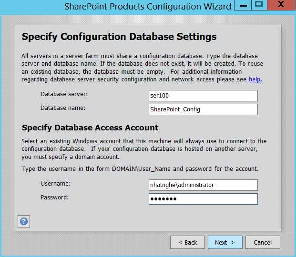
Task: Click the 'Database name:' label
Action: point(63,108)
